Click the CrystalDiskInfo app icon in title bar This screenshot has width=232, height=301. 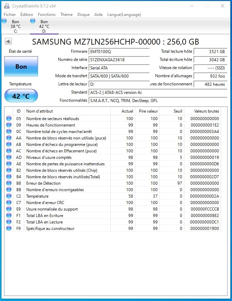pyautogui.click(x=7, y=6)
